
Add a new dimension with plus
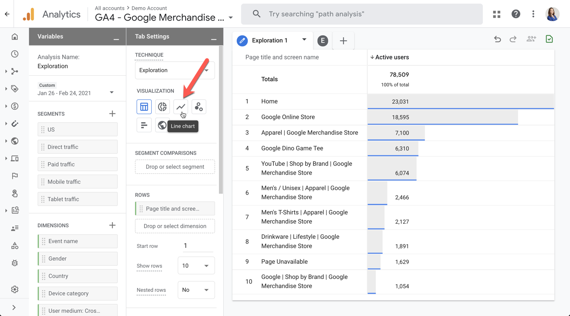pos(112,225)
